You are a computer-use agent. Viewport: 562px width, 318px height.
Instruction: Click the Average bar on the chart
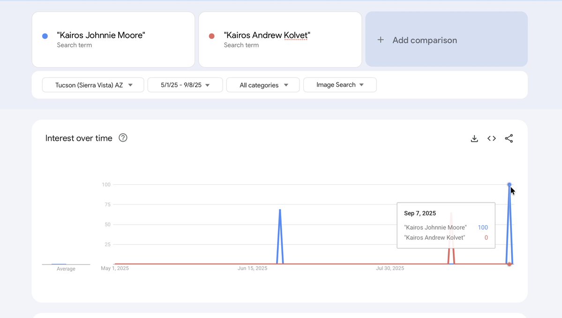pos(59,264)
